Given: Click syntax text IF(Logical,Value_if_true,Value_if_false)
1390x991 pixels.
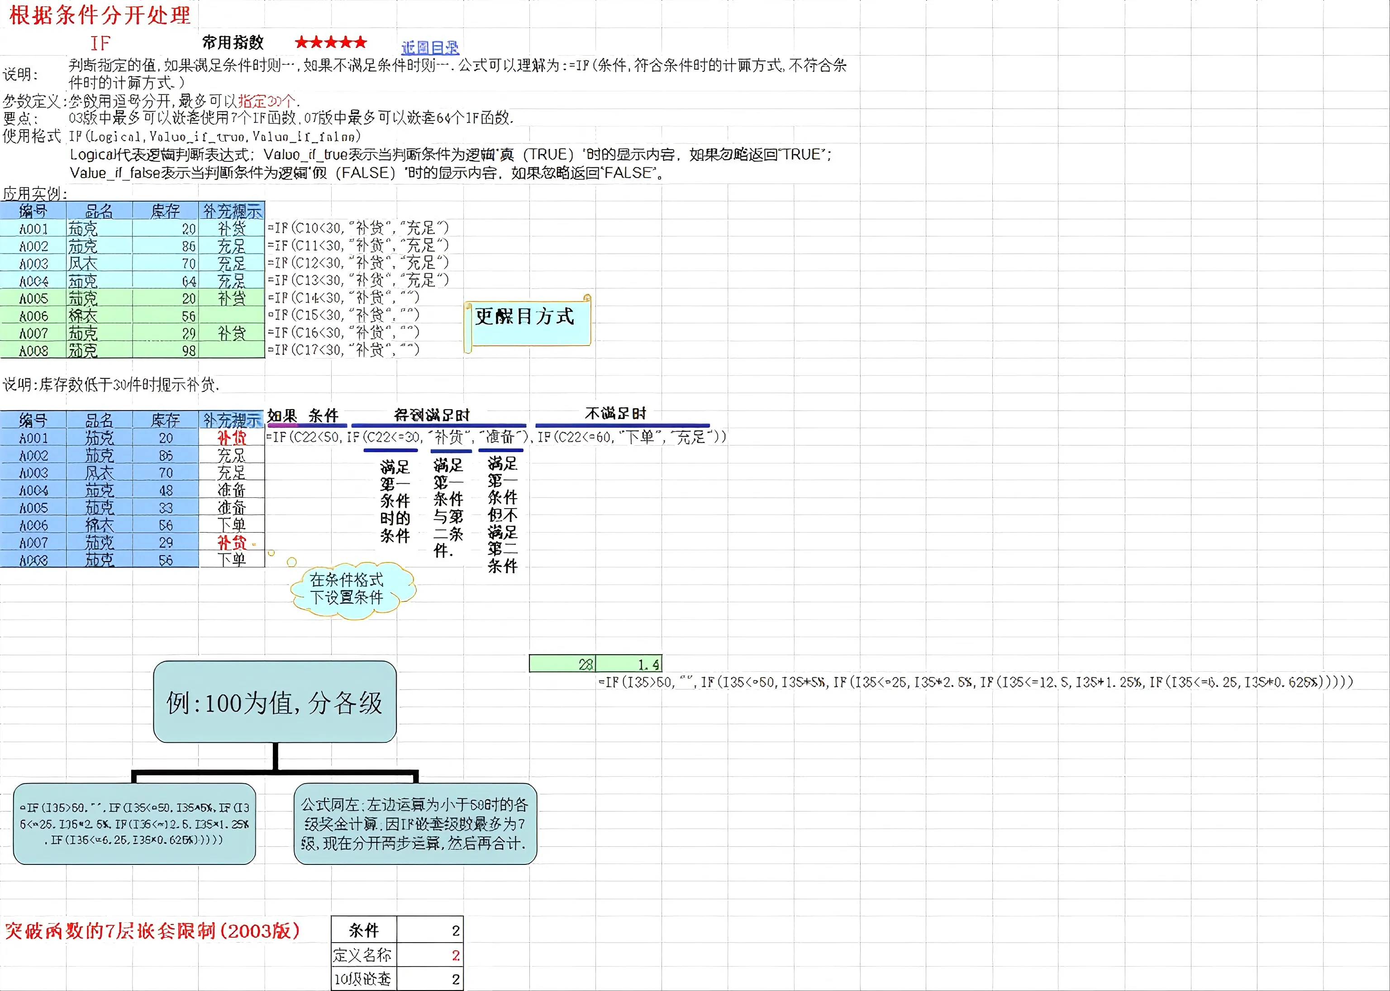Looking at the screenshot, I should point(214,136).
